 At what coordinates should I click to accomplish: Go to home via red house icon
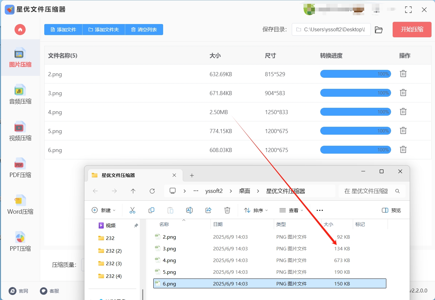point(20,30)
